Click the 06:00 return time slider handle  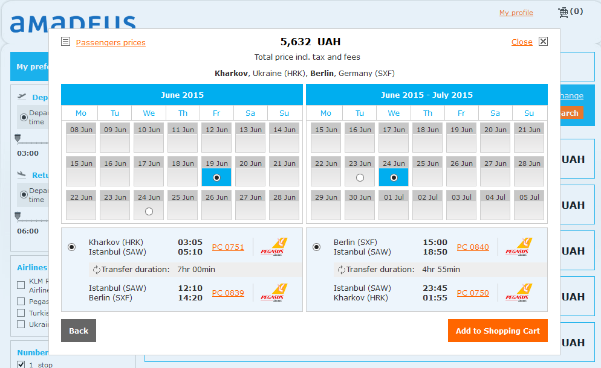point(18,216)
